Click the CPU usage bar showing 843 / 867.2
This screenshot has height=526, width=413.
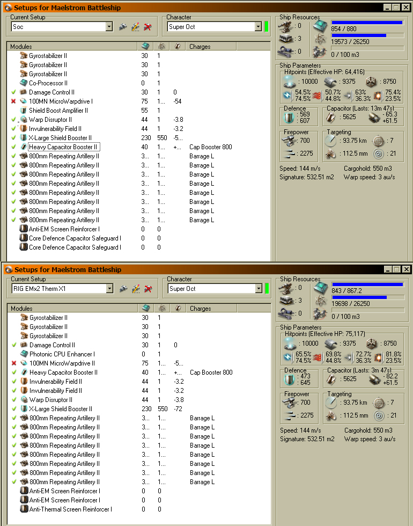point(368,284)
